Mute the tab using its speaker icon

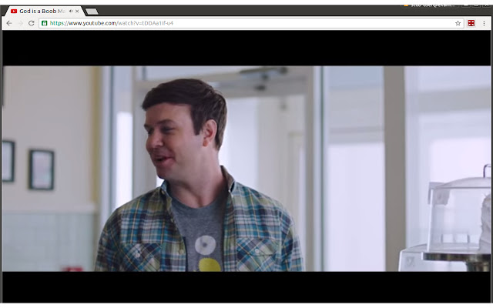(x=71, y=12)
